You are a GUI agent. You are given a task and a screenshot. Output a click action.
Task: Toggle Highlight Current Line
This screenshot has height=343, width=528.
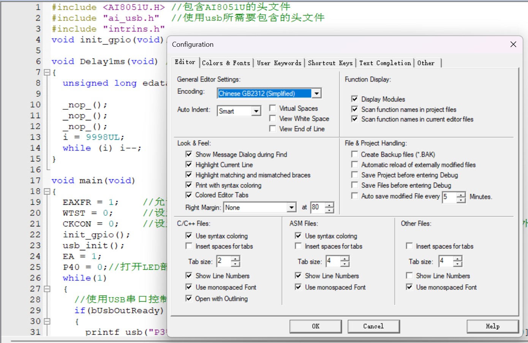[x=189, y=164]
